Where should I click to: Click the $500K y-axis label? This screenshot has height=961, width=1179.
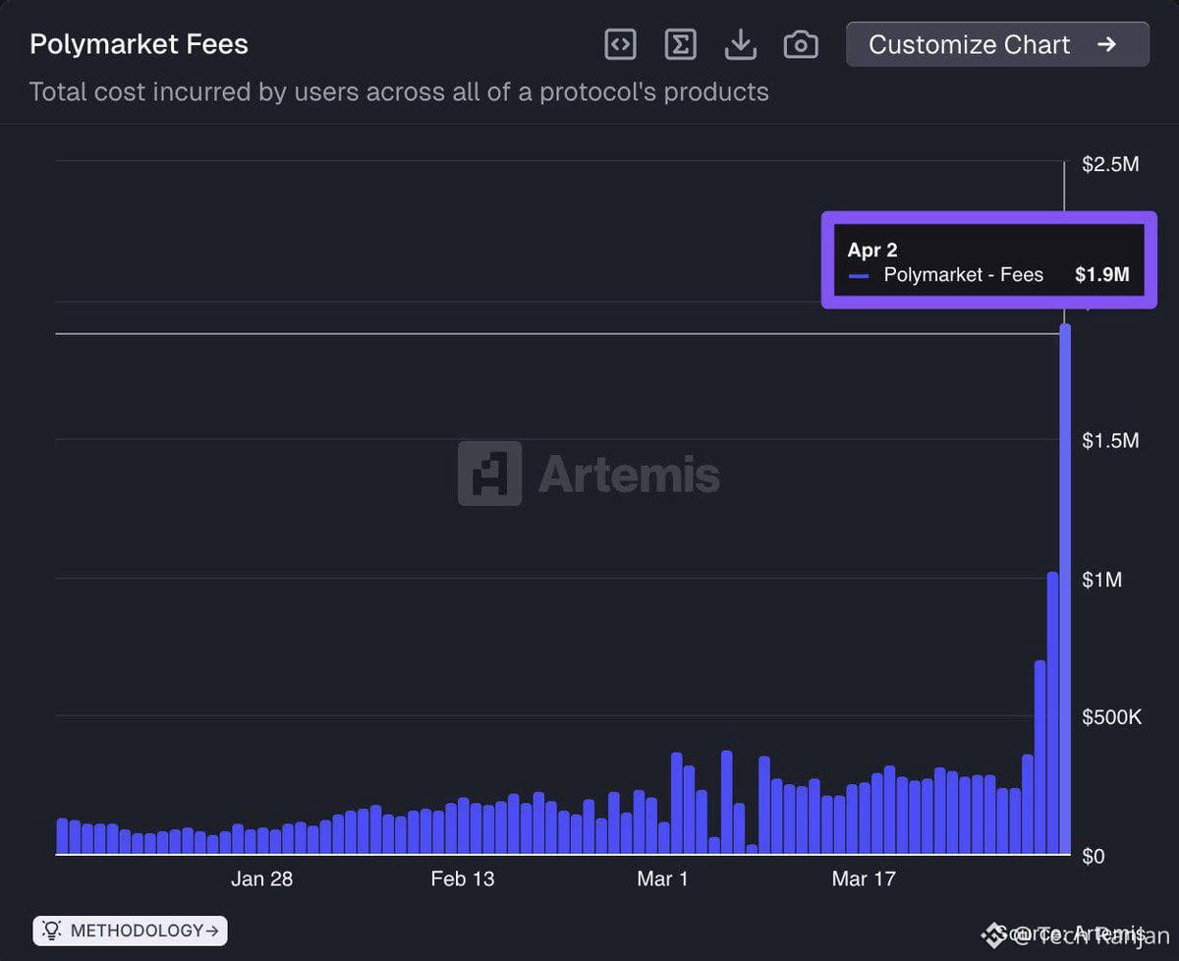pos(1111,717)
